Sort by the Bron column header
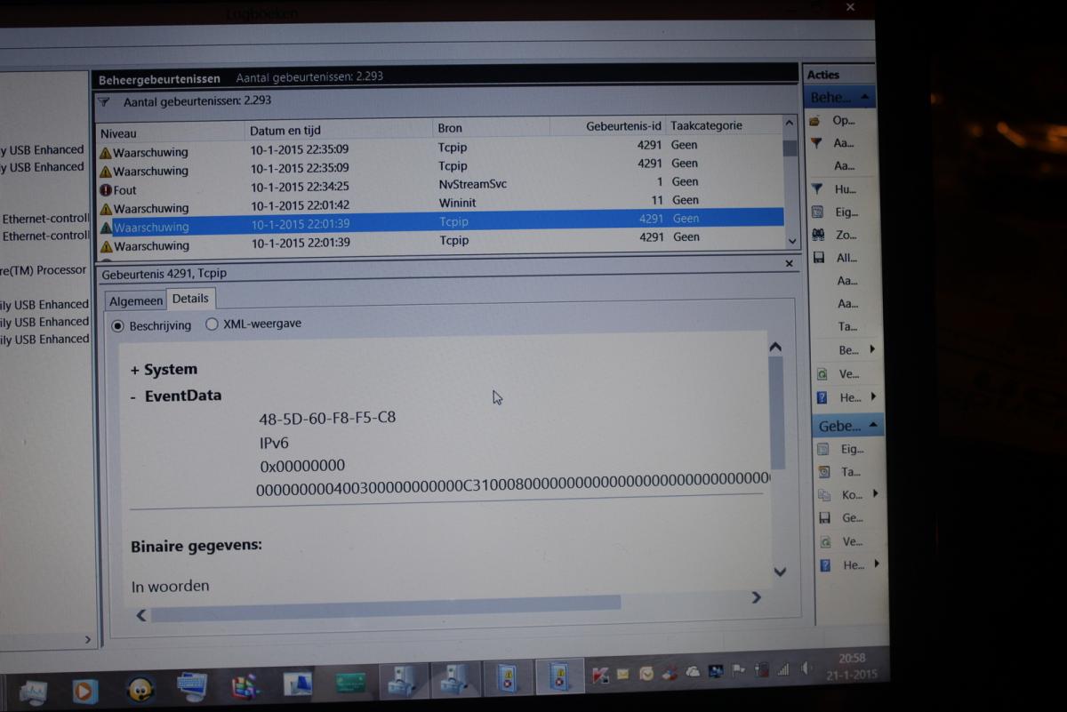1067x712 pixels. (x=492, y=128)
